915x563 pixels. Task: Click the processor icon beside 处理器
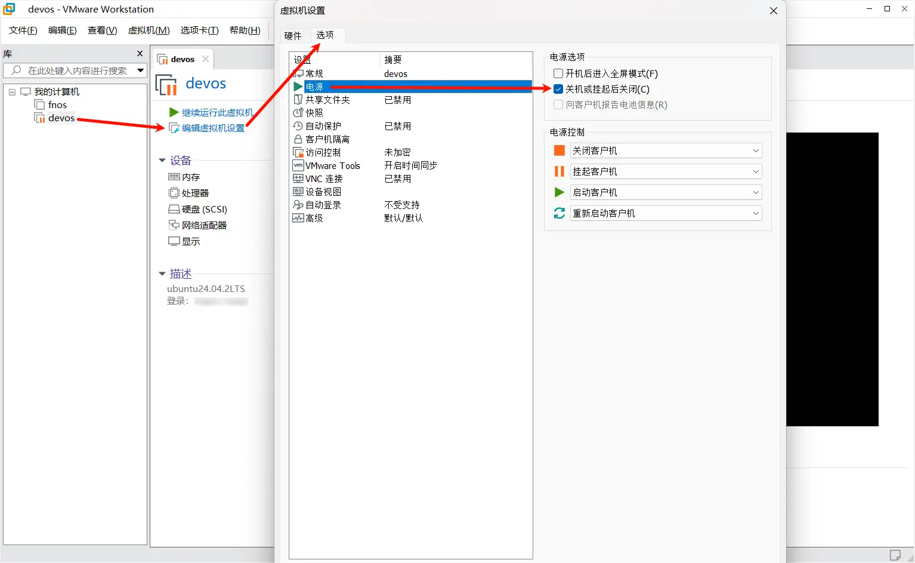[x=174, y=193]
